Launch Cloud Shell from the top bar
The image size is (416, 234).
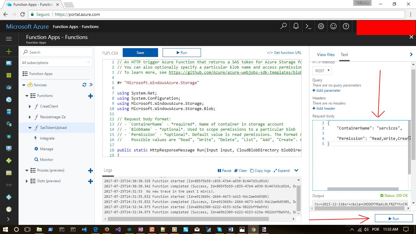(308, 26)
